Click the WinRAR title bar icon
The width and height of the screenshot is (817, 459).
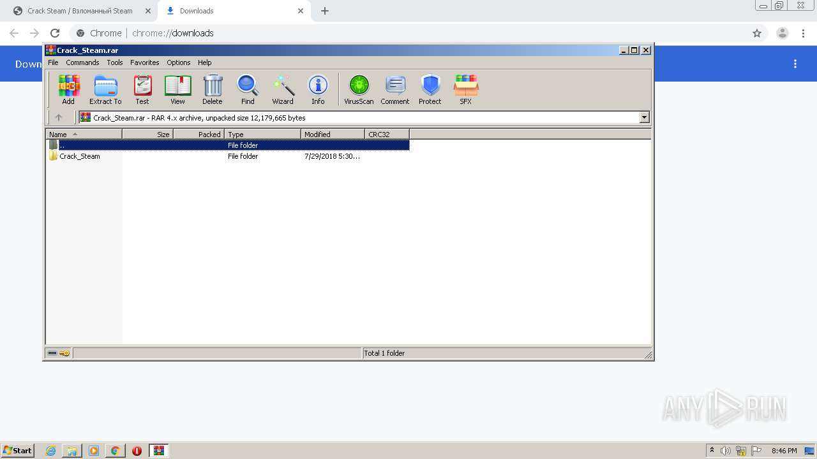(51, 50)
